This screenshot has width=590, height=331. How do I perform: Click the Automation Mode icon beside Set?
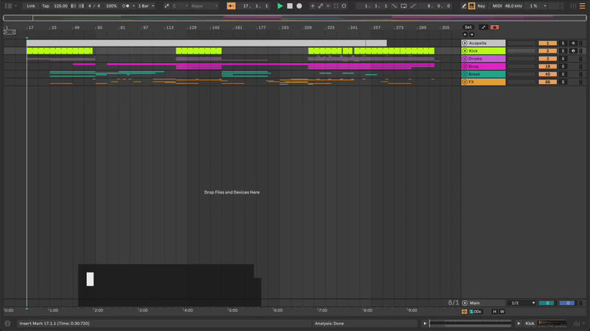tap(484, 27)
